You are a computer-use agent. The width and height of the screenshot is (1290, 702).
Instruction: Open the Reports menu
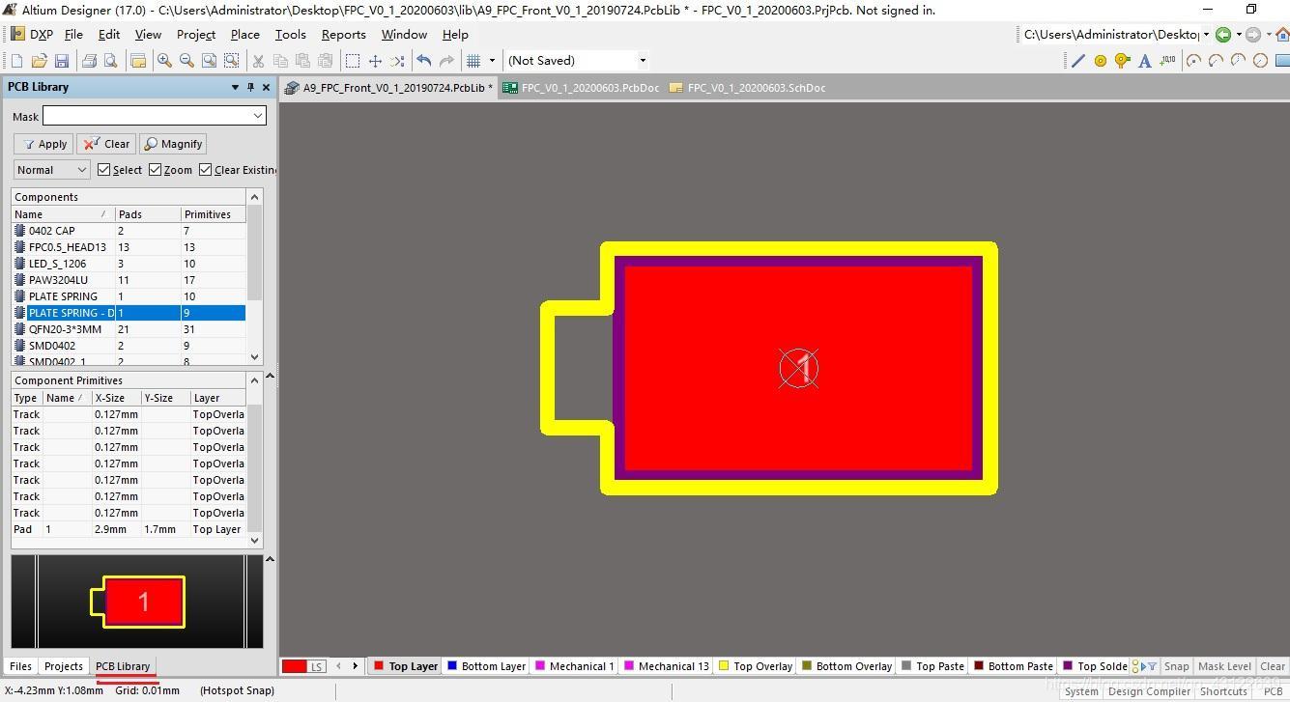(x=344, y=34)
